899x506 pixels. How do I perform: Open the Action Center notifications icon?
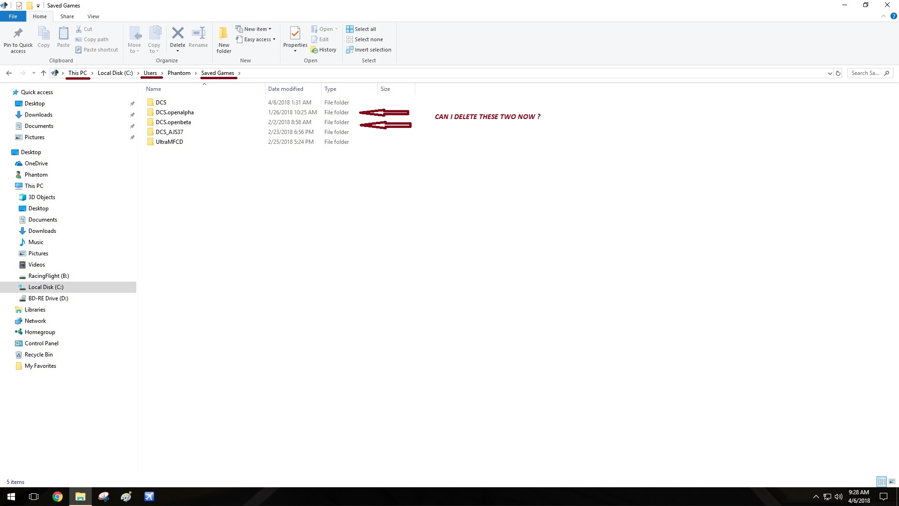point(884,497)
